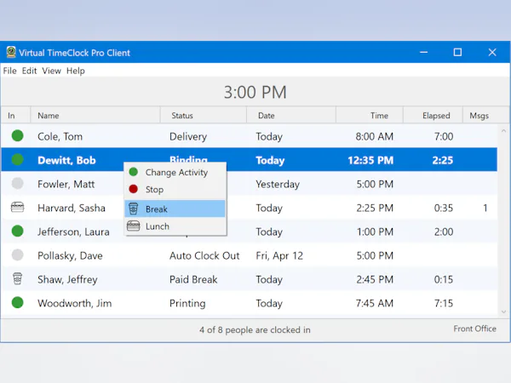Click Fri, Apr 12 date cell
Image resolution: width=511 pixels, height=383 pixels.
point(279,255)
